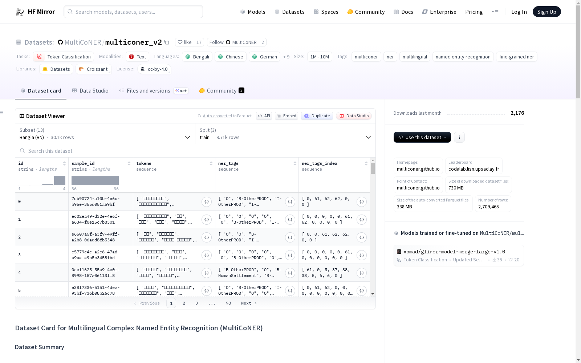
Task: Expand the Use this dataset dropdown
Action: point(422,137)
